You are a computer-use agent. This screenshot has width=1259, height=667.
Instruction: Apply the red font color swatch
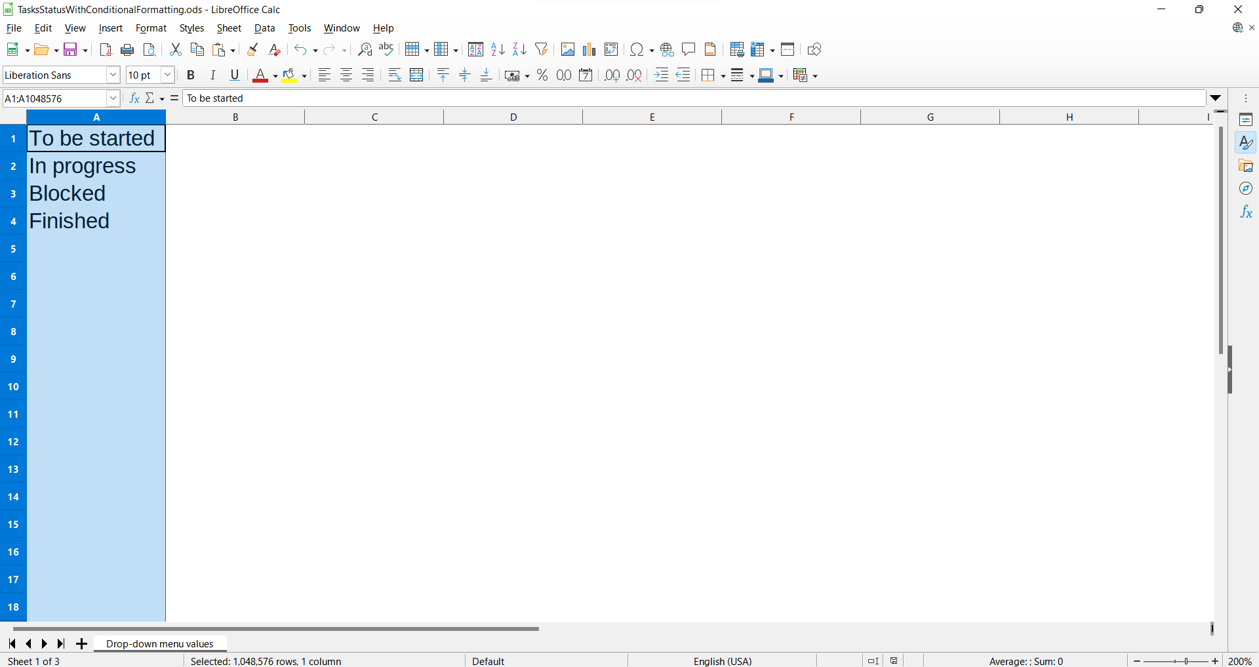click(260, 75)
